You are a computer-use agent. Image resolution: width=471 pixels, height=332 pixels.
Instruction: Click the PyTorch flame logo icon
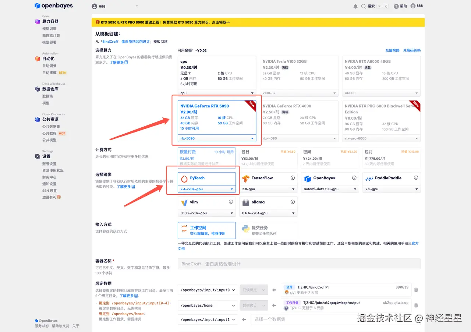pos(184,179)
